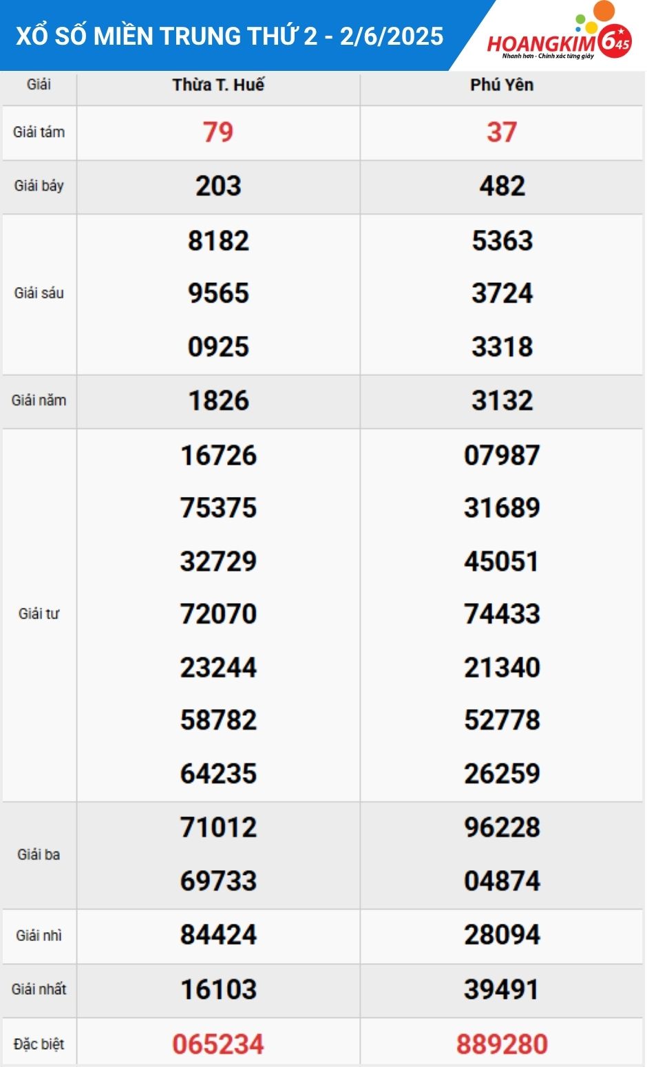647x1067 pixels.
Task: Select red number 79 under Thừa T. Huế
Action: 218,132
